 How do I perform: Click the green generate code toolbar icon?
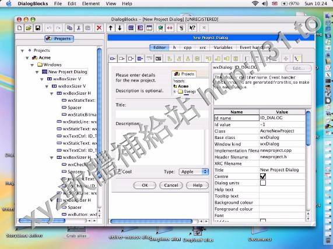[160, 28]
